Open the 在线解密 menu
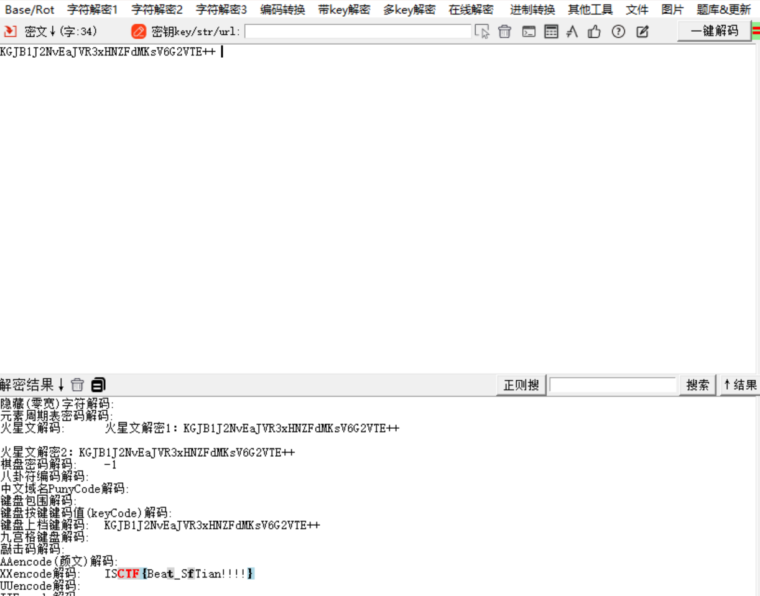760x596 pixels. [471, 10]
